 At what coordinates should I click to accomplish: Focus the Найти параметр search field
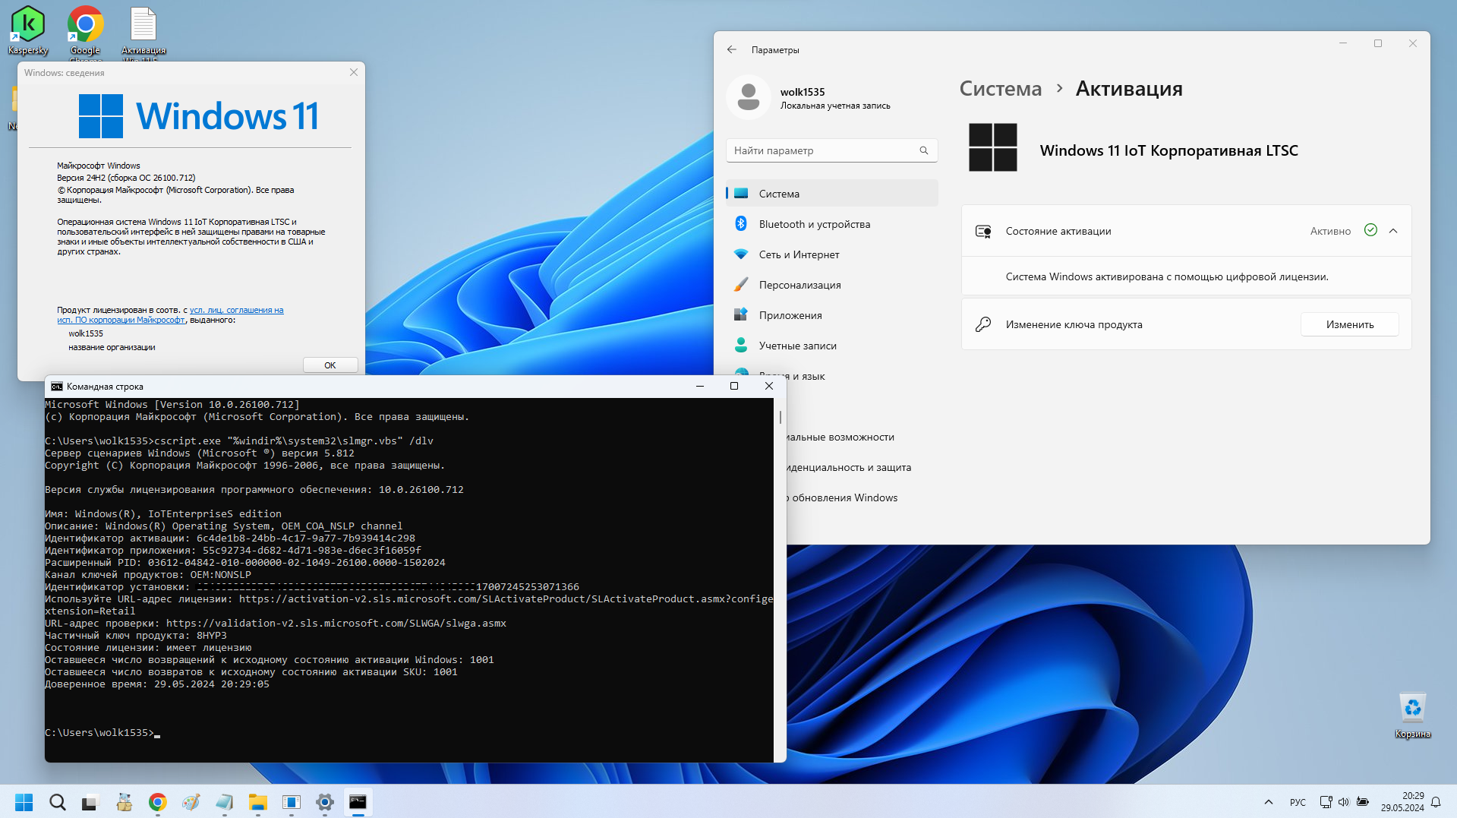click(832, 150)
